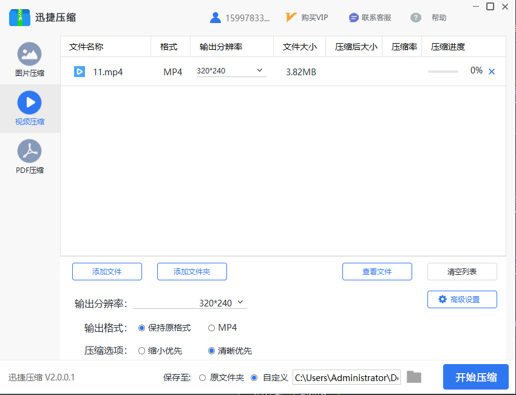Viewport: 516px width, 395px height.
Task: Click the 购买VIP link text
Action: pos(314,18)
